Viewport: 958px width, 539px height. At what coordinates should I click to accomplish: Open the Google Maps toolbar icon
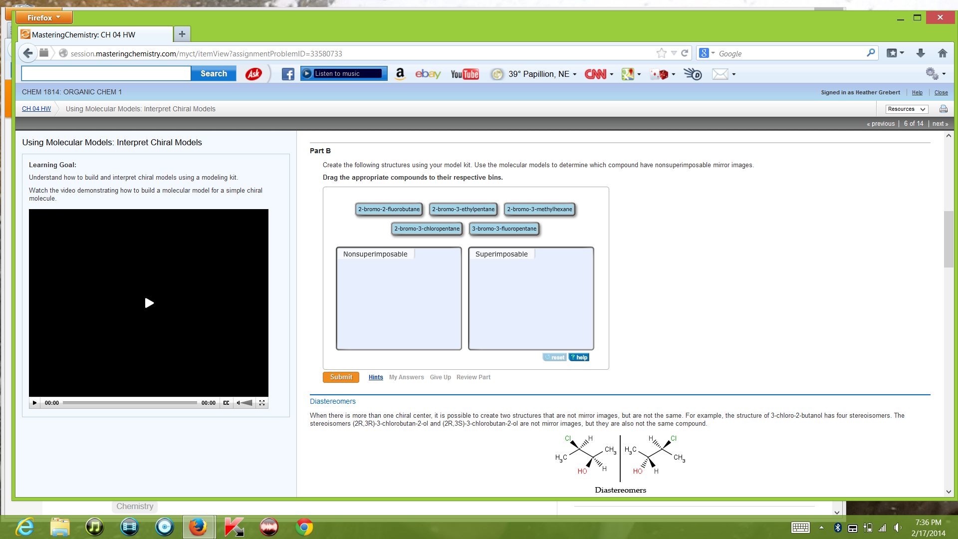pyautogui.click(x=628, y=74)
